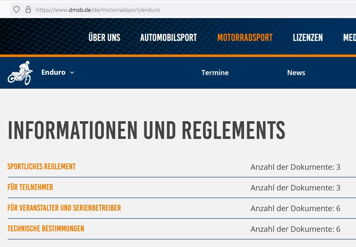Click the chevron arrow beside Enduro

pos(72,73)
